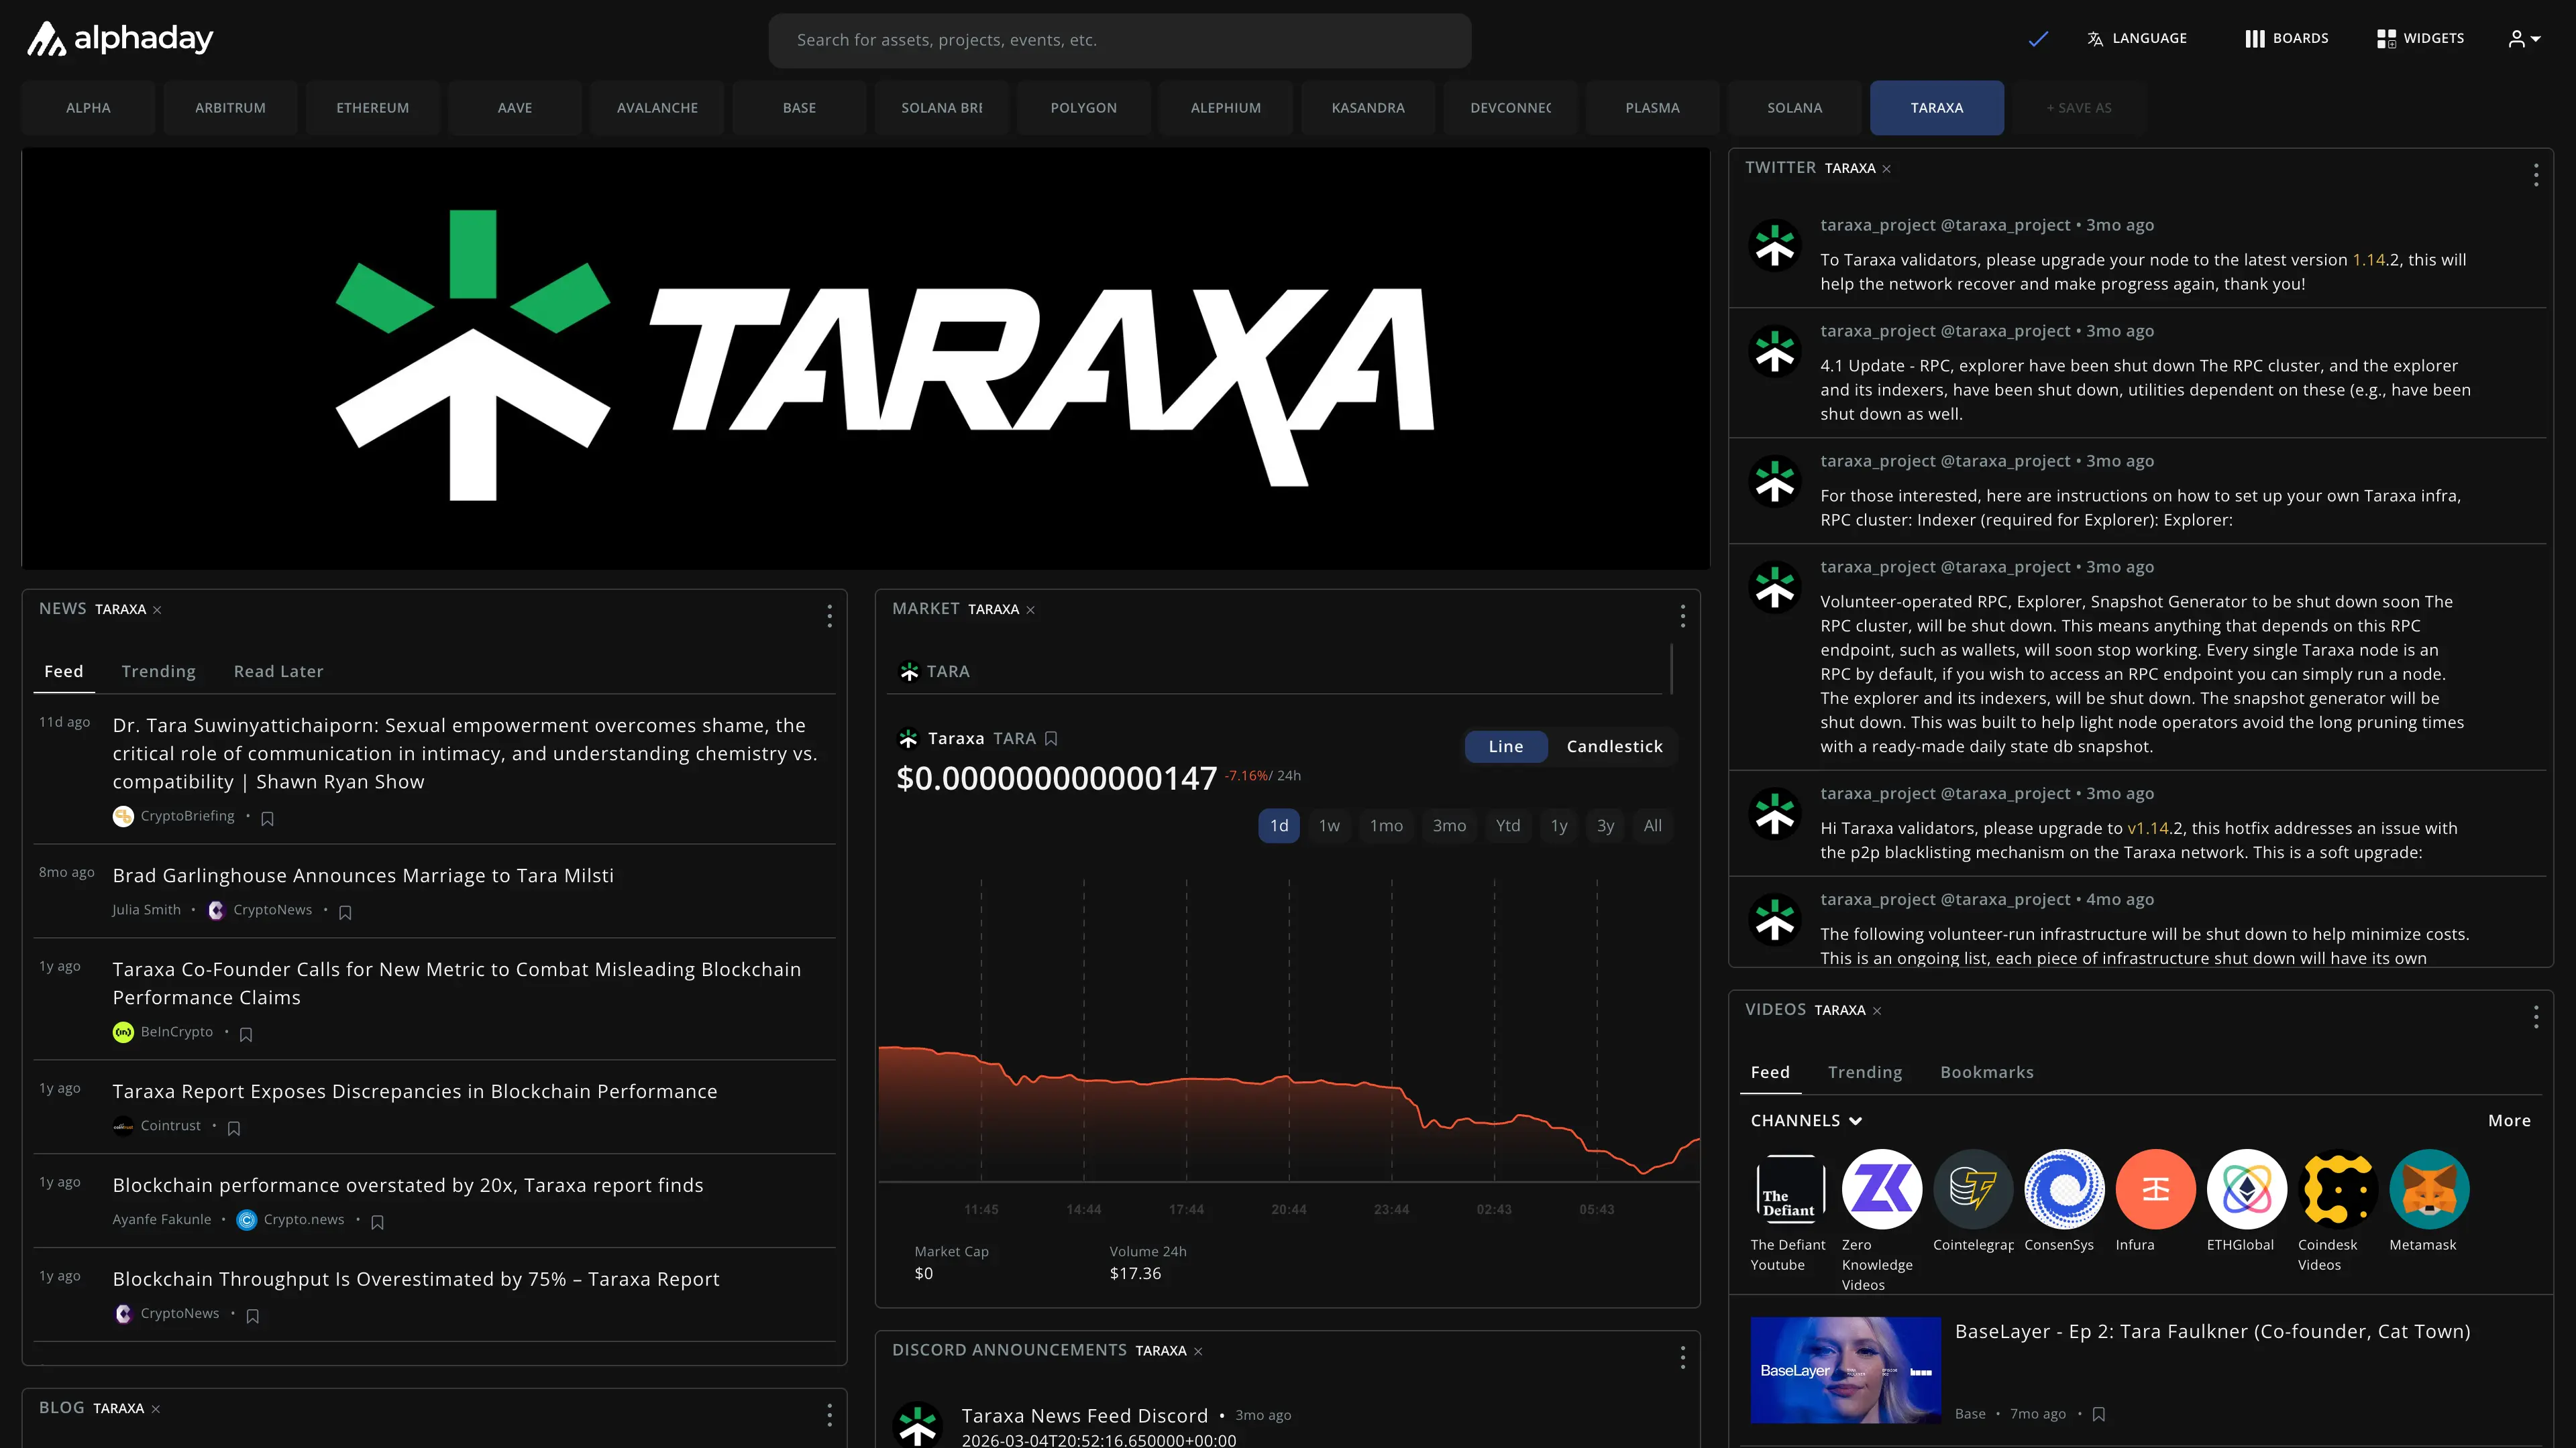The height and width of the screenshot is (1448, 2576).
Task: Open the BaseLayer Tara Faulkner video thumbnail
Action: 1845,1370
